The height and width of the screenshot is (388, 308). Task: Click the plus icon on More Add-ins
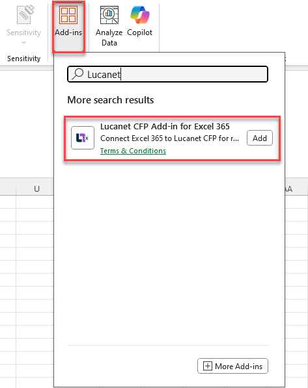point(208,366)
